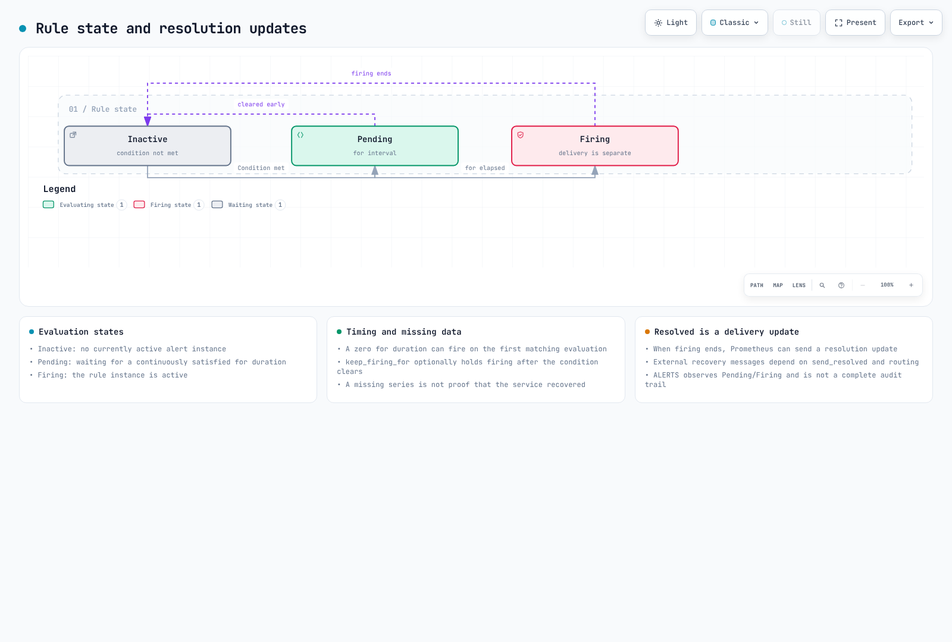Screen dimensions: 952x642
Task: Open the help question-mark icon
Action: 841,285
